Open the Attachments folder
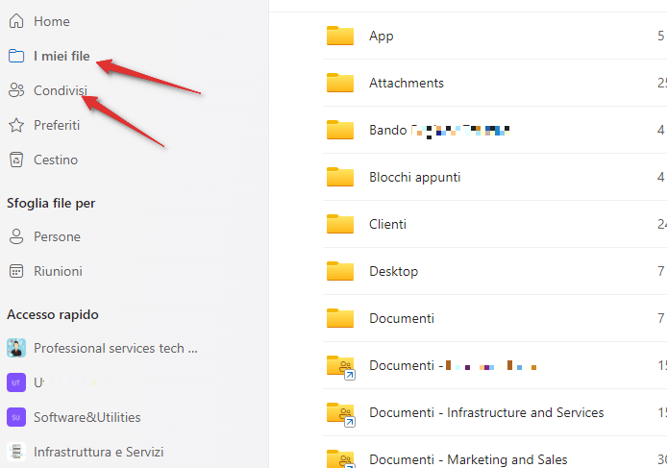 (x=406, y=83)
